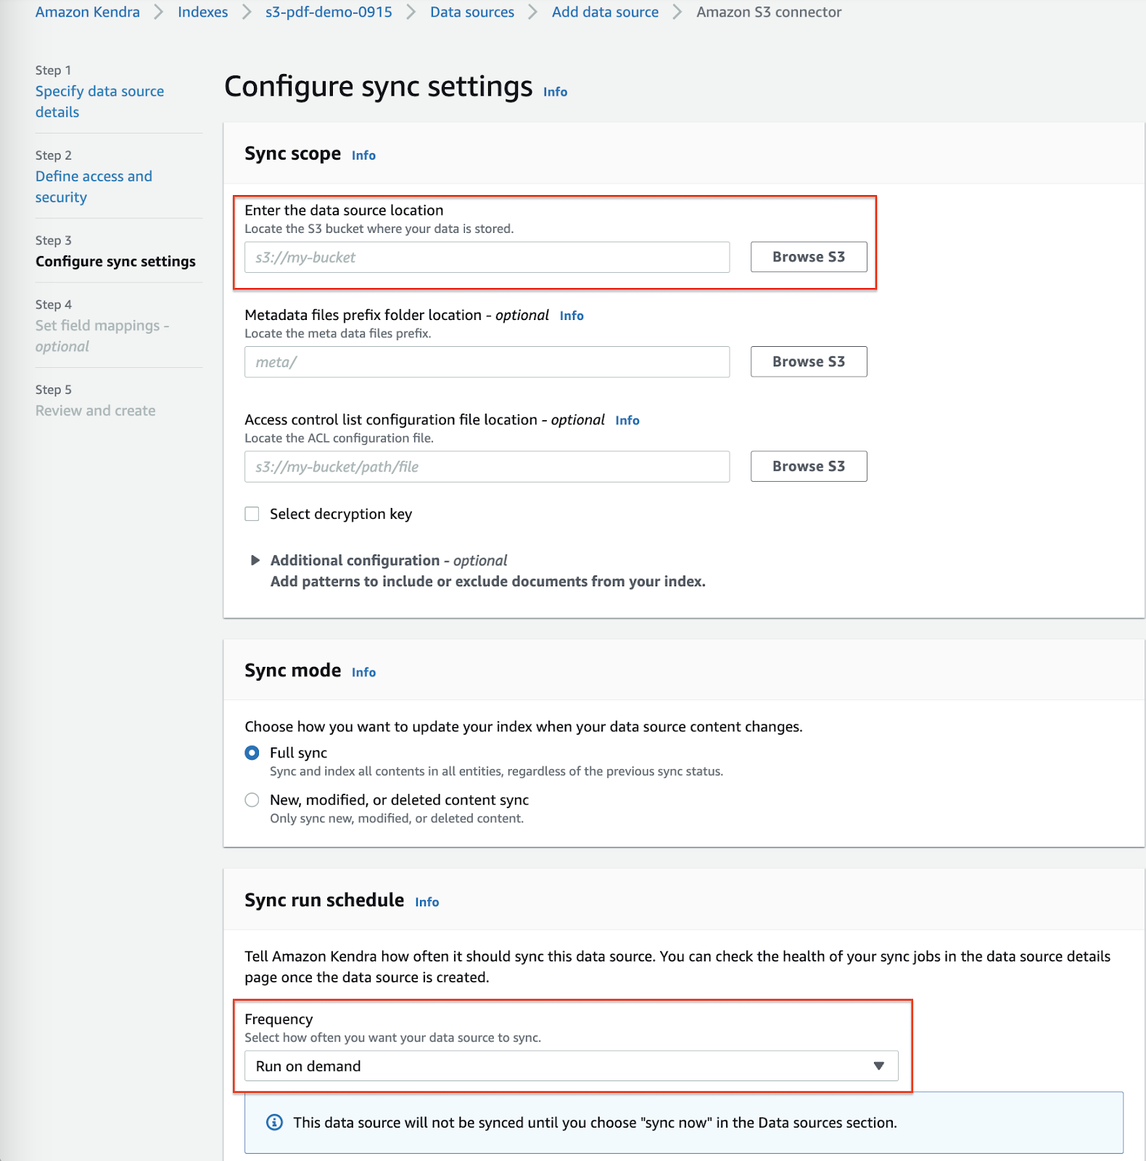The height and width of the screenshot is (1161, 1146).
Task: Open Info link beside Sync scope
Action: (x=363, y=155)
